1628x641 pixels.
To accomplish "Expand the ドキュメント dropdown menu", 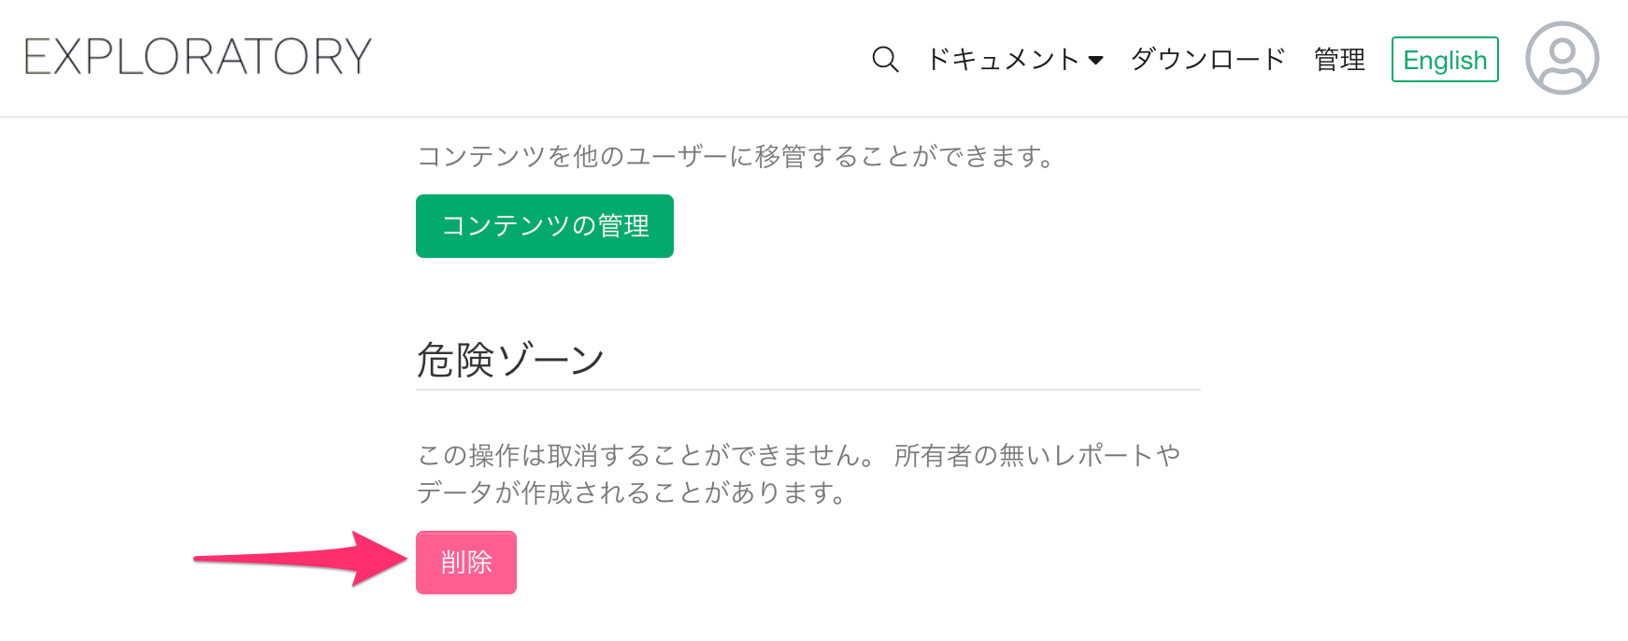I will click(1003, 60).
